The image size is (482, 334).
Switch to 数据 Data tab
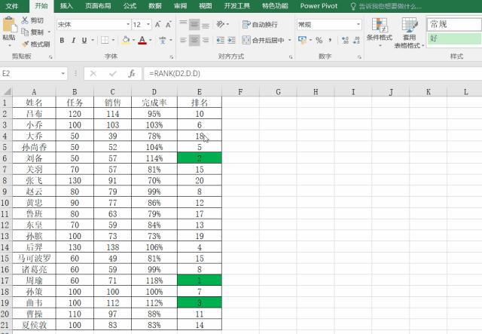click(x=155, y=6)
